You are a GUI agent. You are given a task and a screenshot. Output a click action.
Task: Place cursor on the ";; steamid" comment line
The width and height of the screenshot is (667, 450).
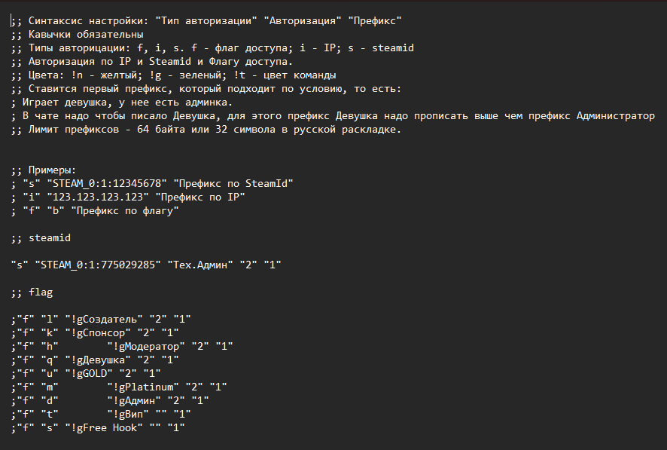click(x=43, y=238)
